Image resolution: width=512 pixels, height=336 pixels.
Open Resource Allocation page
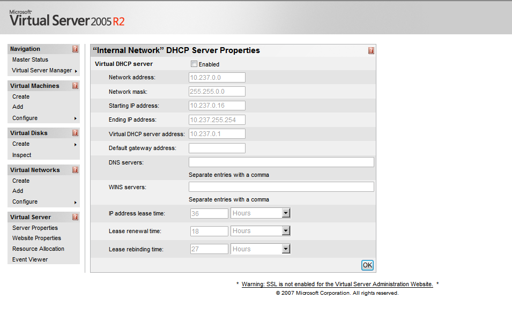(x=38, y=249)
